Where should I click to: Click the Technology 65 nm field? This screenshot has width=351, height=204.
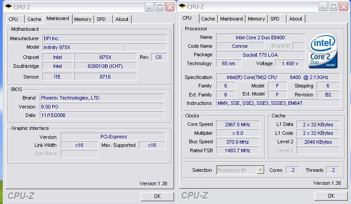pos(229,63)
